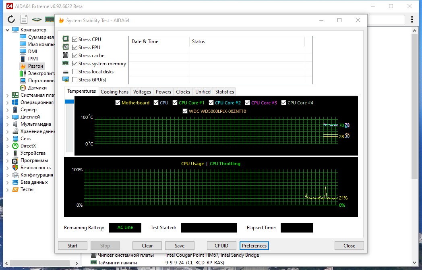Open the Powers tab
The height and width of the screenshot is (270, 422).
coord(163,92)
